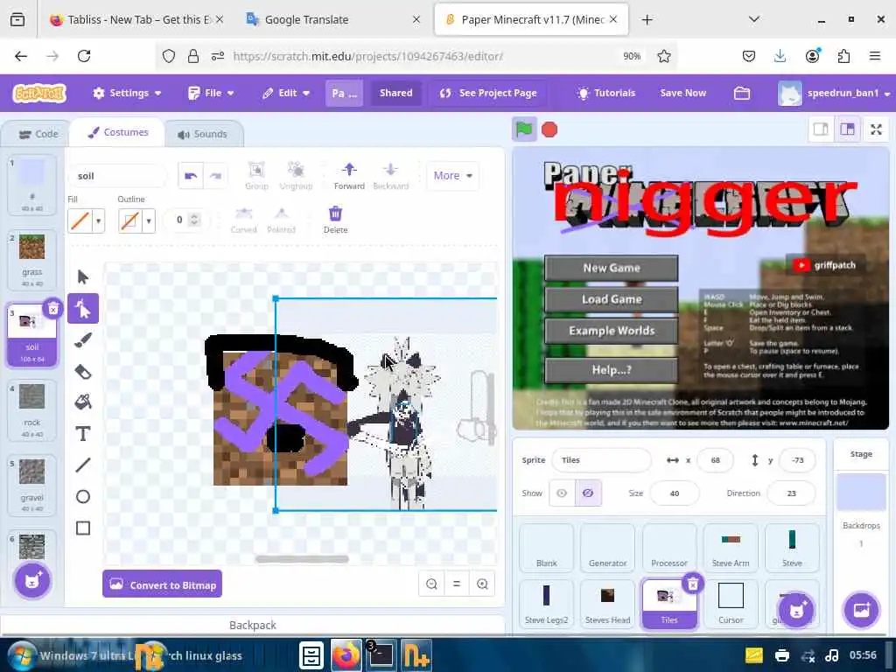
Task: Click the Shared button
Action: point(396,93)
